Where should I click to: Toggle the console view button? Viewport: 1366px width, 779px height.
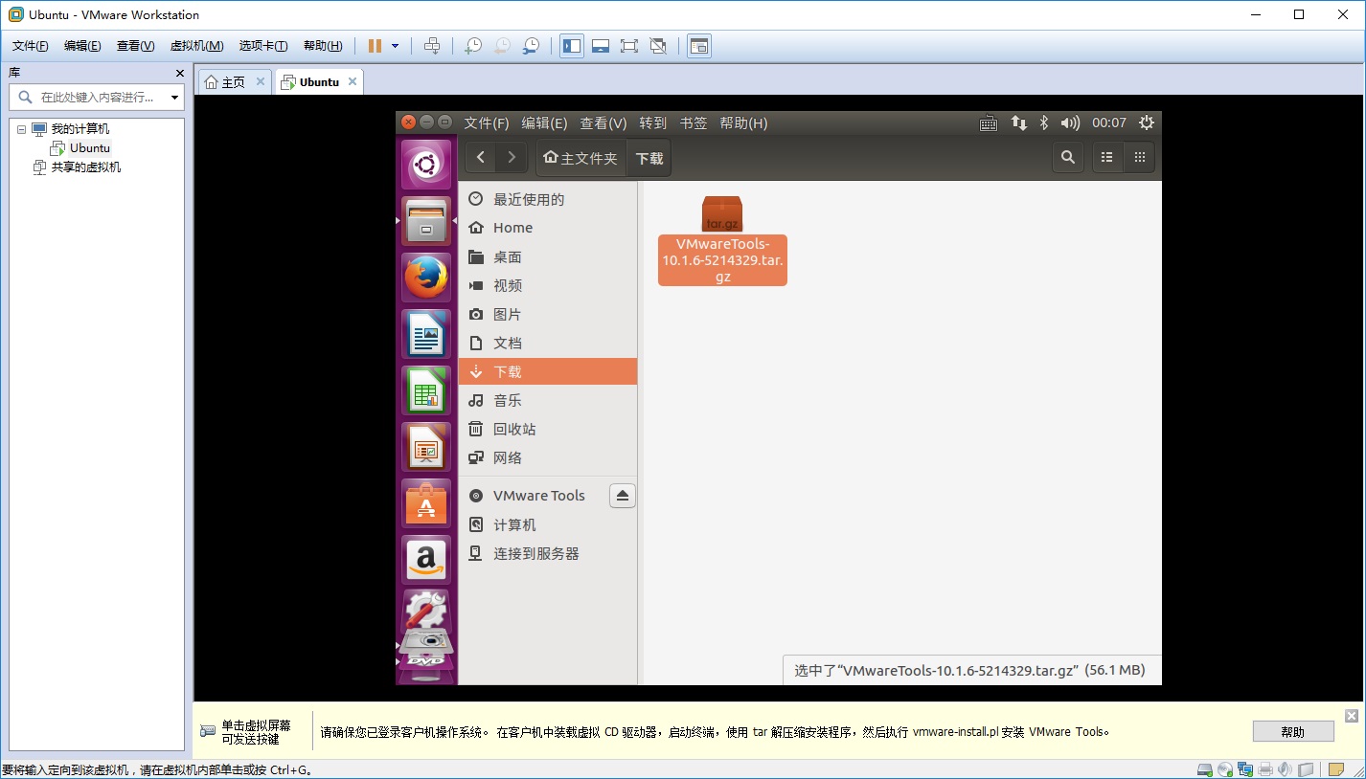[699, 46]
